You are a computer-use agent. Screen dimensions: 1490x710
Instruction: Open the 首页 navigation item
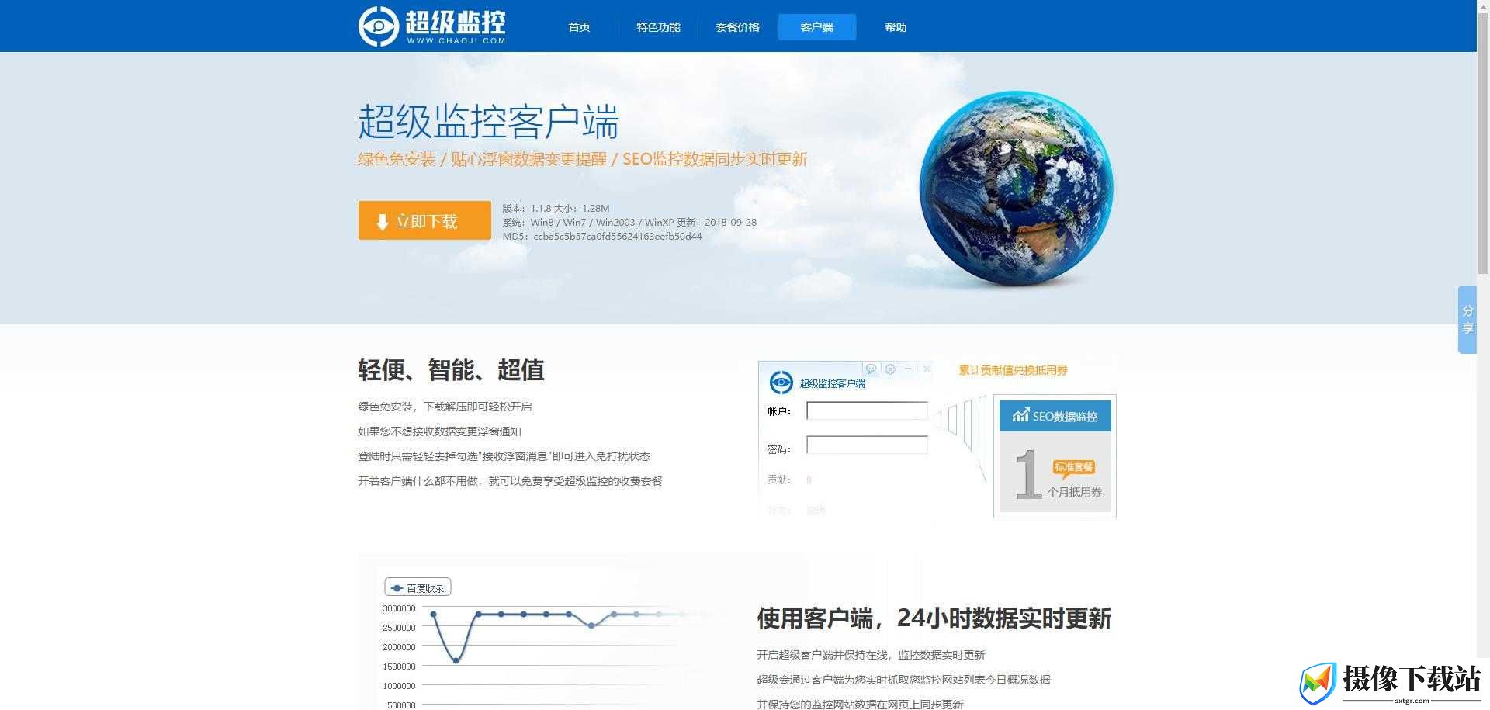579,27
